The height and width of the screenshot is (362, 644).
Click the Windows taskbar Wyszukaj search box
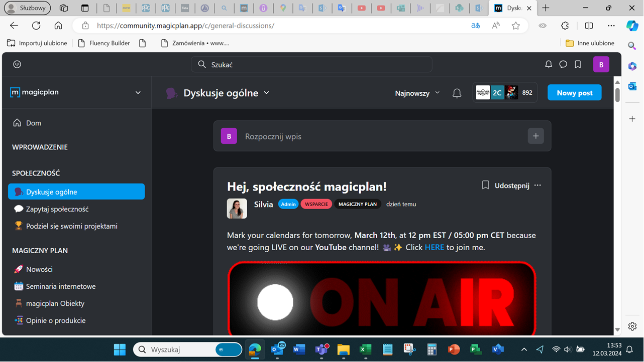point(188,349)
